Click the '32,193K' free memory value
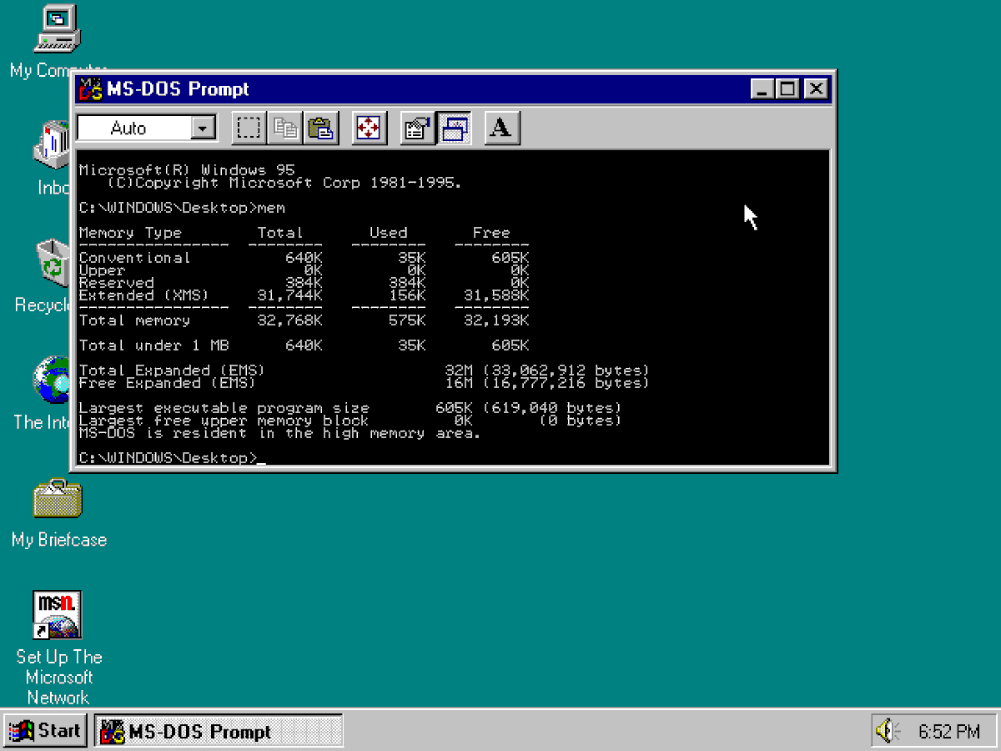Viewport: 1001px width, 751px height. pyautogui.click(x=495, y=320)
